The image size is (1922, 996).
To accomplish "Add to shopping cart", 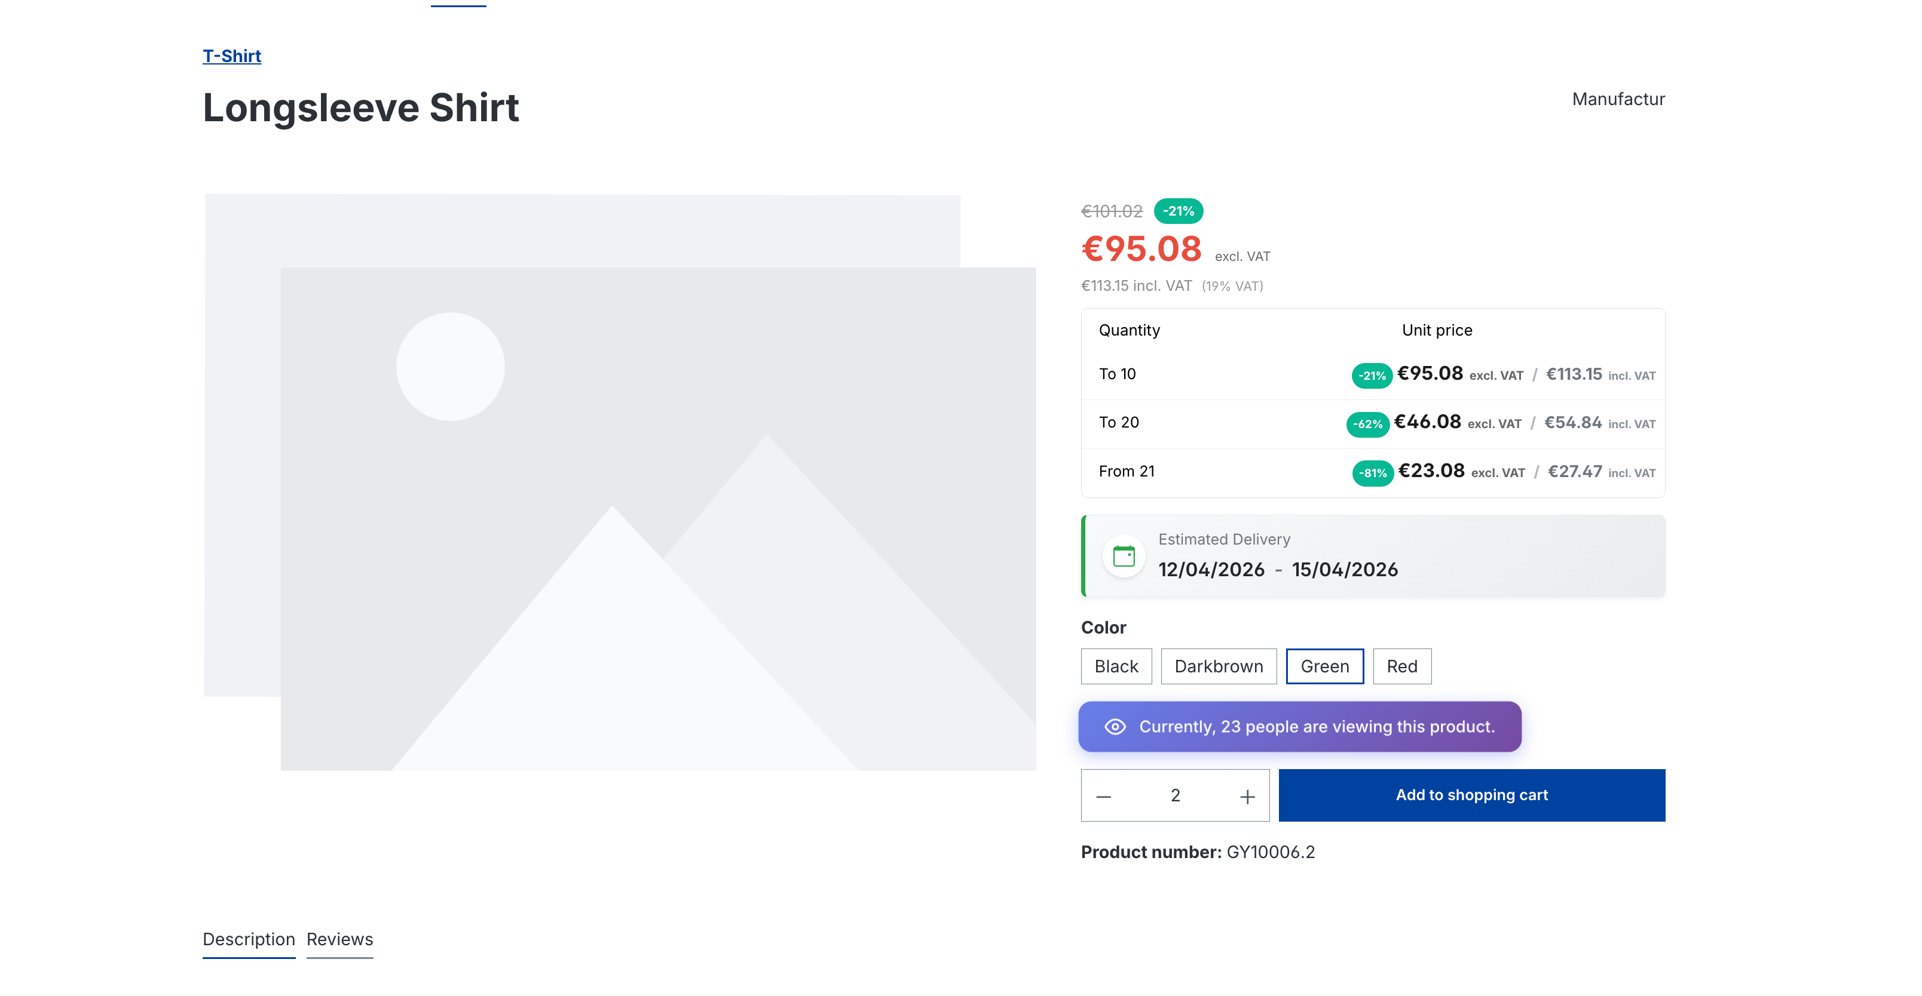I will point(1471,795).
